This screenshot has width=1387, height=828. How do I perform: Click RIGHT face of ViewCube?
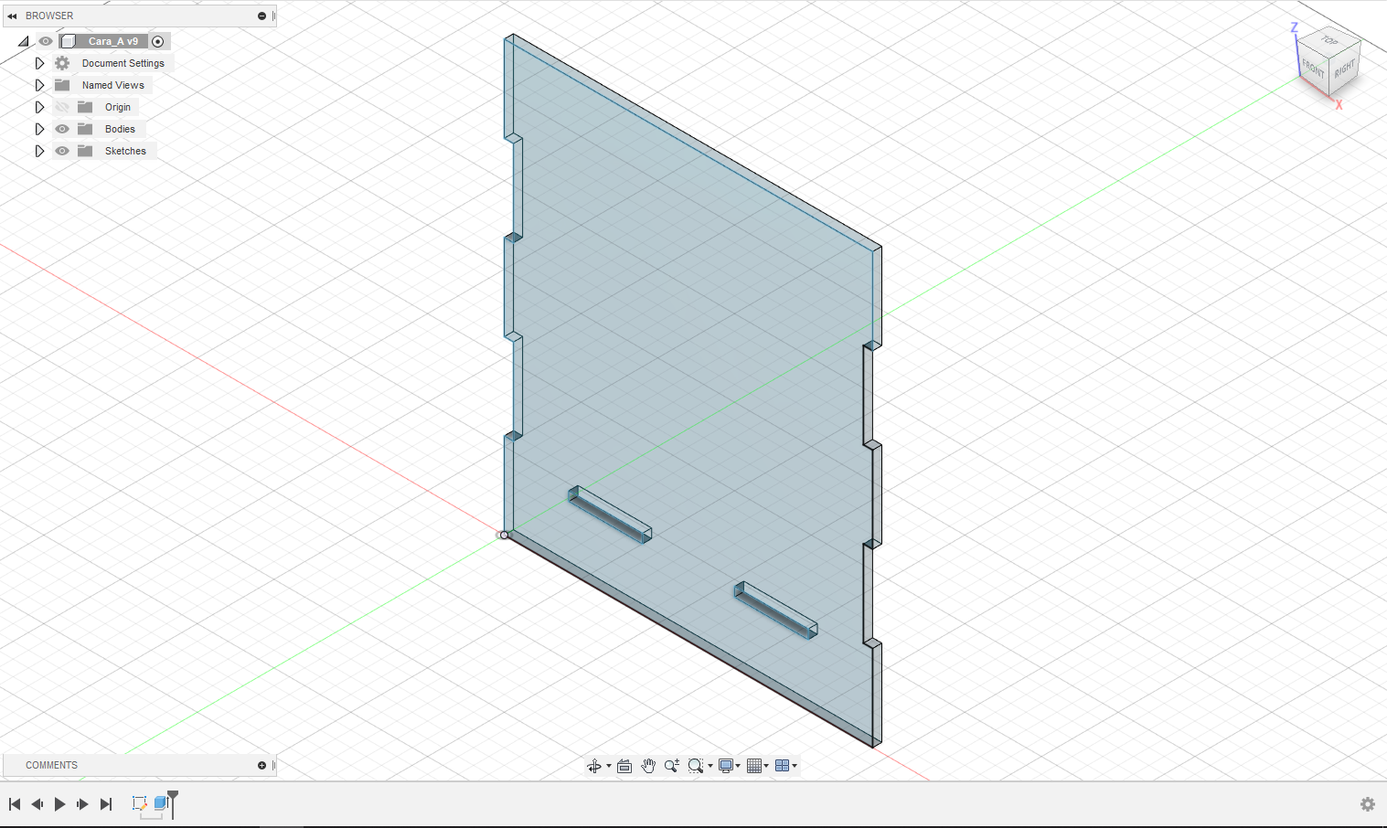click(x=1344, y=69)
